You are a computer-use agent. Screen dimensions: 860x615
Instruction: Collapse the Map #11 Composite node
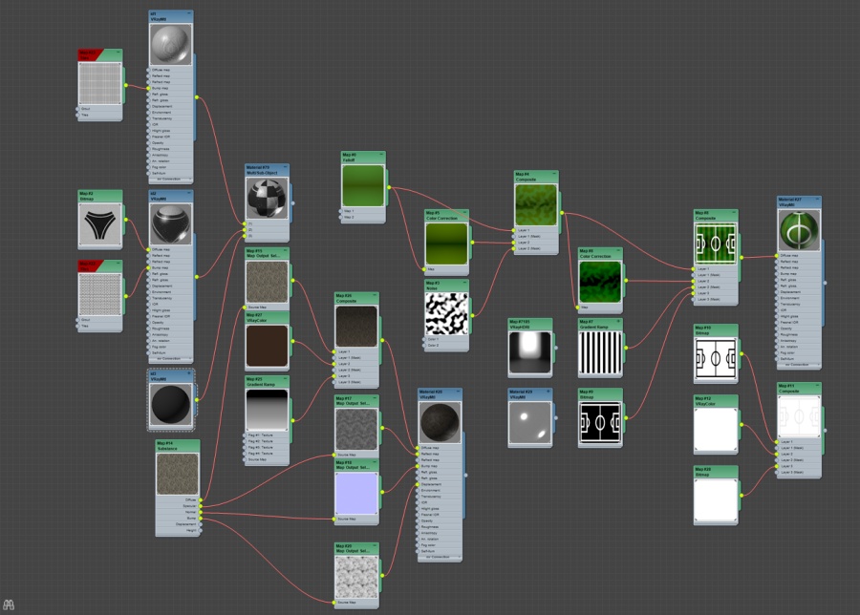click(x=817, y=386)
